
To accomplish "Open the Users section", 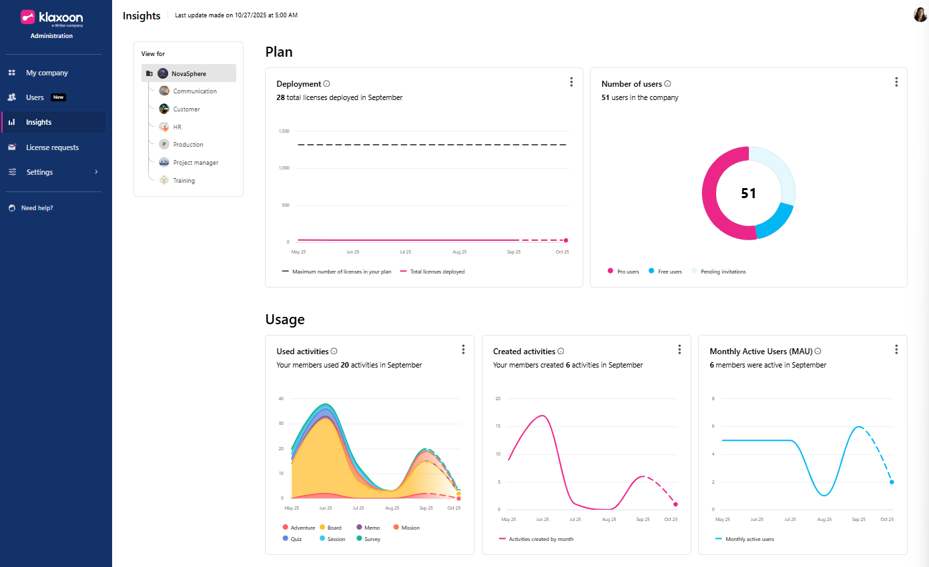I will tap(35, 97).
